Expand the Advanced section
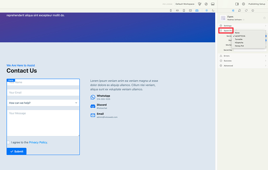Image resolution: width=268 pixels, height=170 pixels. coord(243,66)
